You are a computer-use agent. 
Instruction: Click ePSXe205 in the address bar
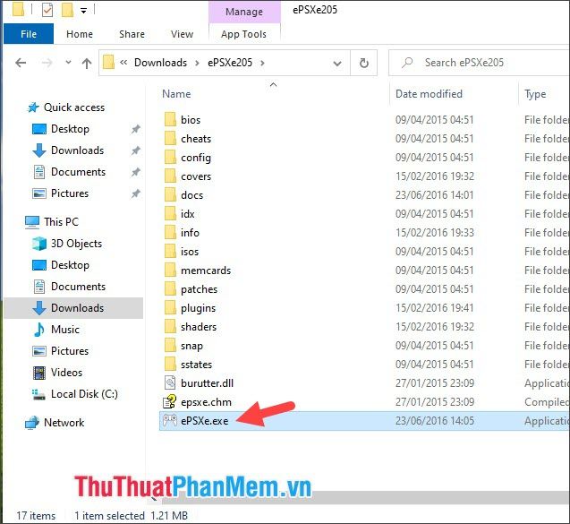pyautogui.click(x=230, y=63)
